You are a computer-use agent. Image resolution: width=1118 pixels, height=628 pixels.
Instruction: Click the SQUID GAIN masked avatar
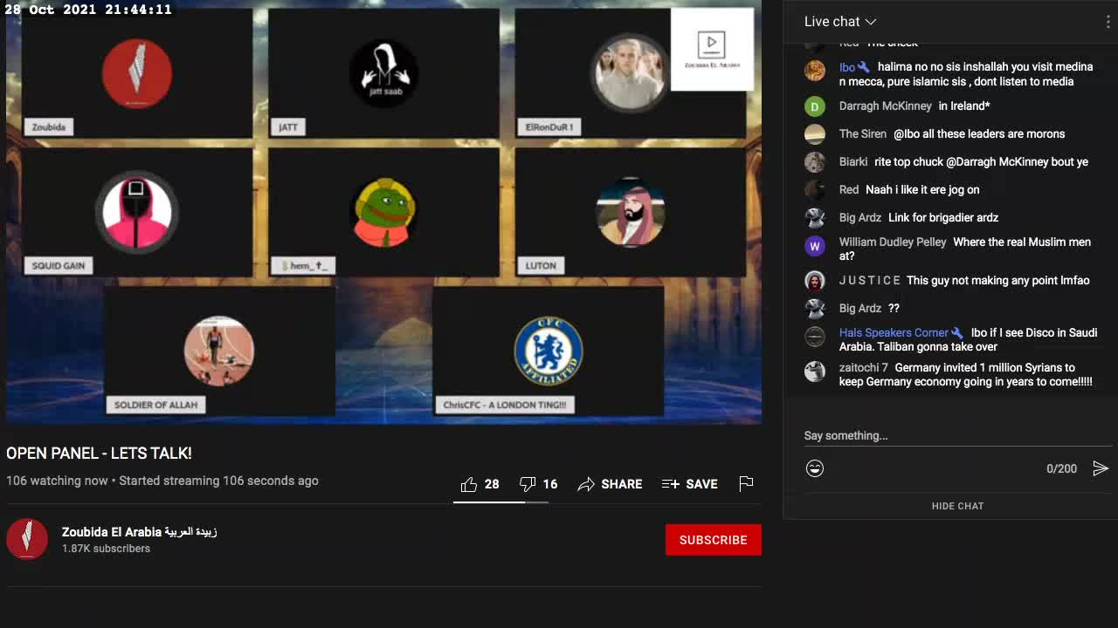pos(137,213)
